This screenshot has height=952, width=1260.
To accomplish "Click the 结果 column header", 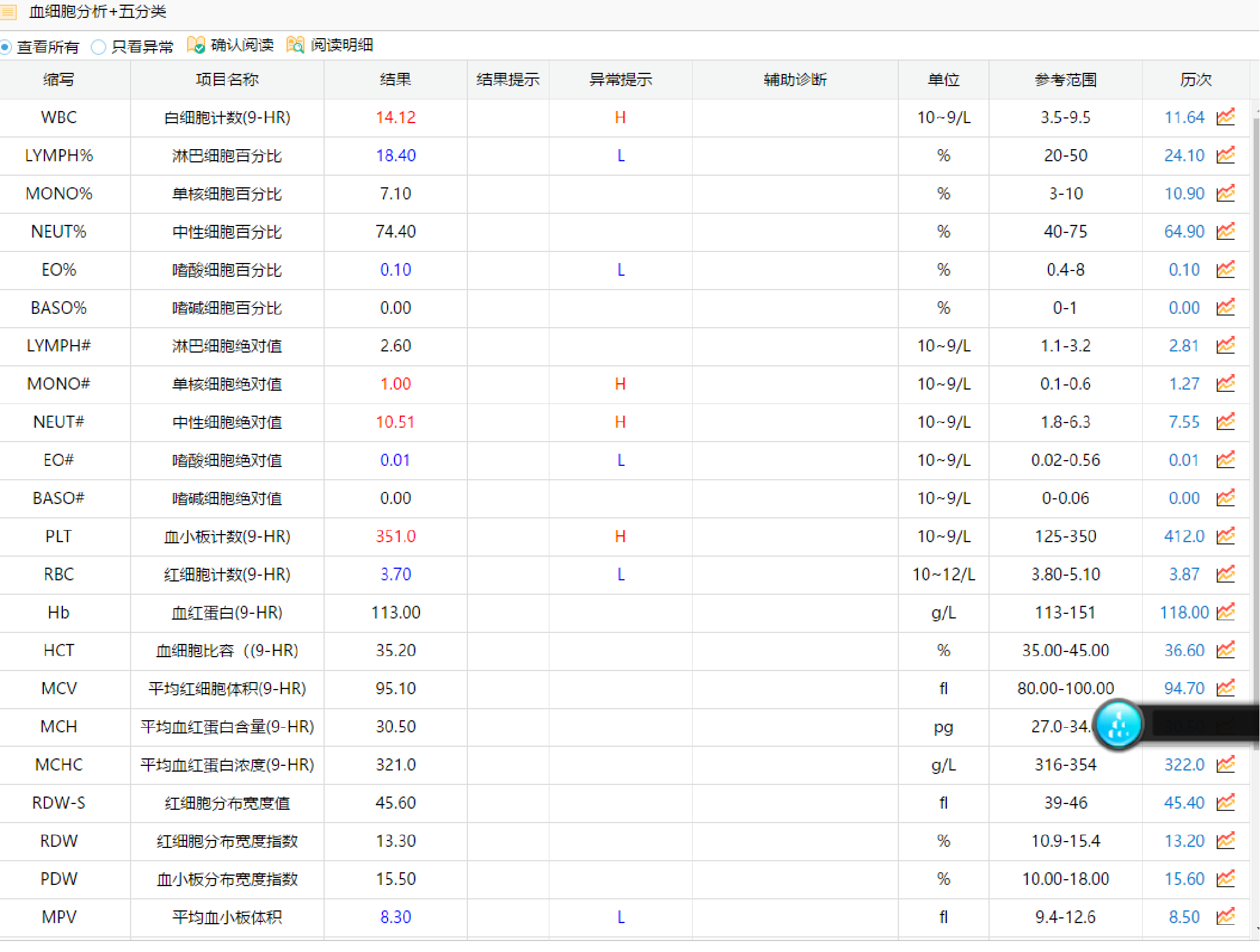I will click(x=395, y=79).
